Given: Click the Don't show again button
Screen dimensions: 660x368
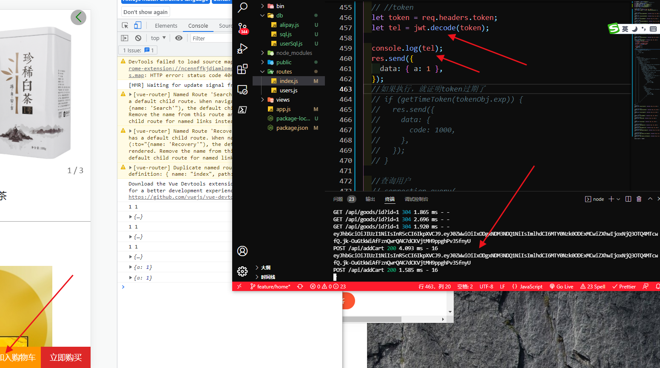Looking at the screenshot, I should pos(145,11).
